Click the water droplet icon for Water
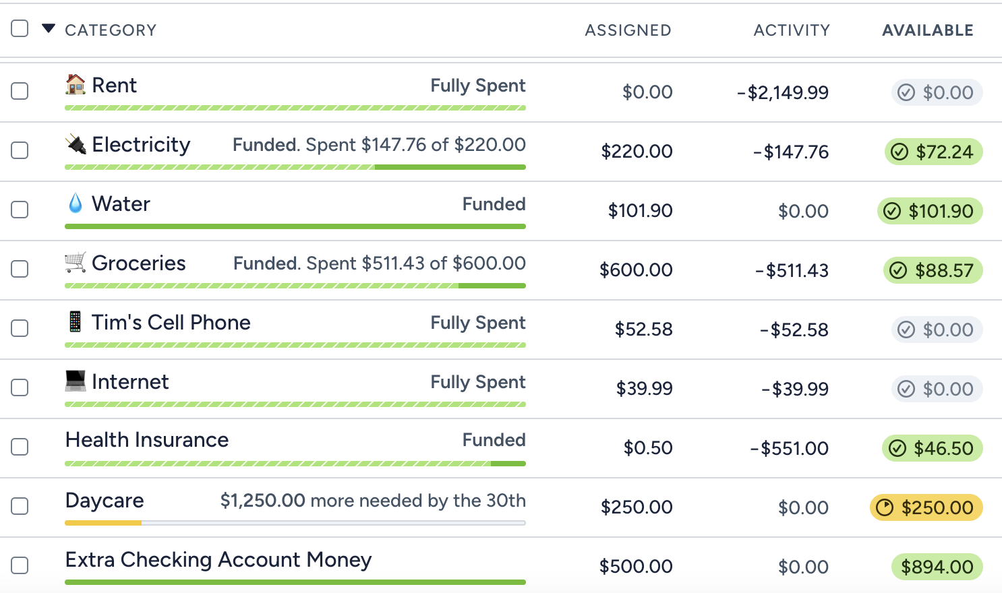This screenshot has width=1002, height=593. point(76,204)
